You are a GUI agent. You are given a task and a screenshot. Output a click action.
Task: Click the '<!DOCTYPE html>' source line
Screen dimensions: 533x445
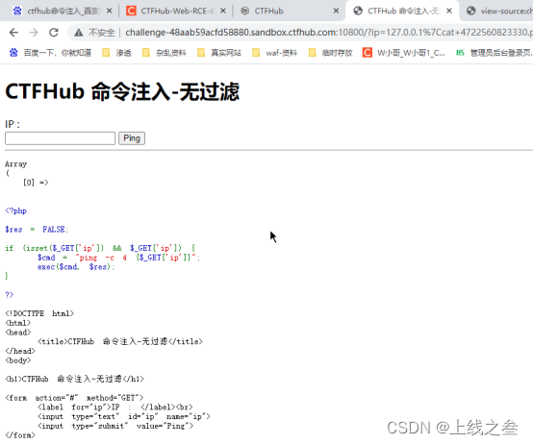pos(39,313)
